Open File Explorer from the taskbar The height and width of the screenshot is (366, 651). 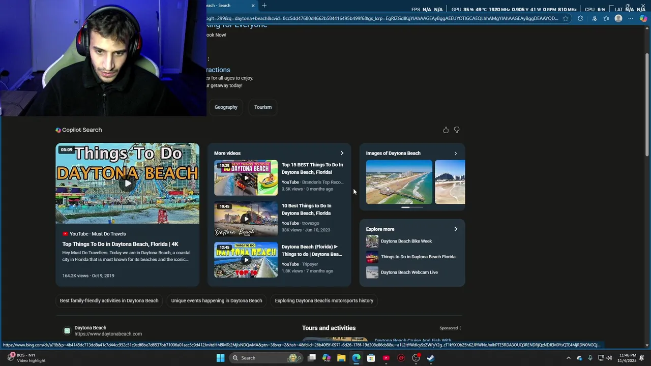tap(341, 358)
